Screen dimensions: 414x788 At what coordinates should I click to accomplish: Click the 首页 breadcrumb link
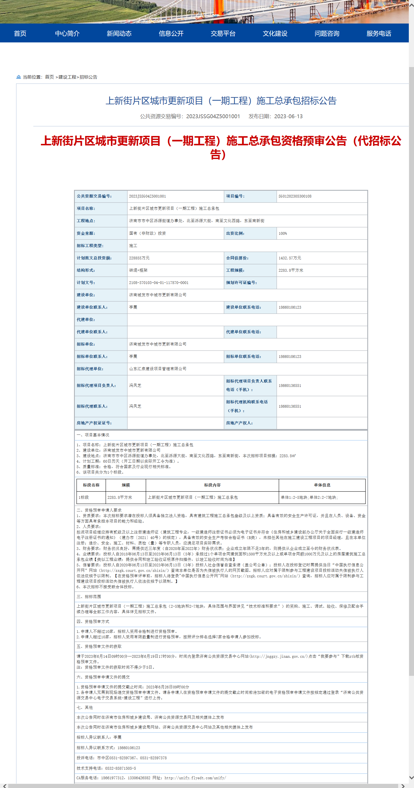[49, 77]
